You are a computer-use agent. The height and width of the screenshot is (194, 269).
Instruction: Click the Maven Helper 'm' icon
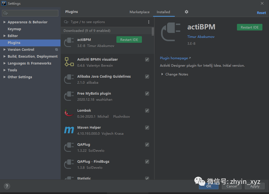[x=69, y=130]
